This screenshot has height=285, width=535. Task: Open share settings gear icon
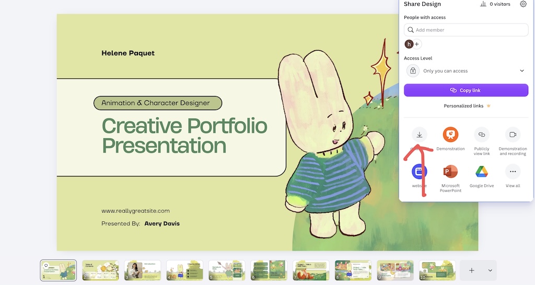click(523, 4)
